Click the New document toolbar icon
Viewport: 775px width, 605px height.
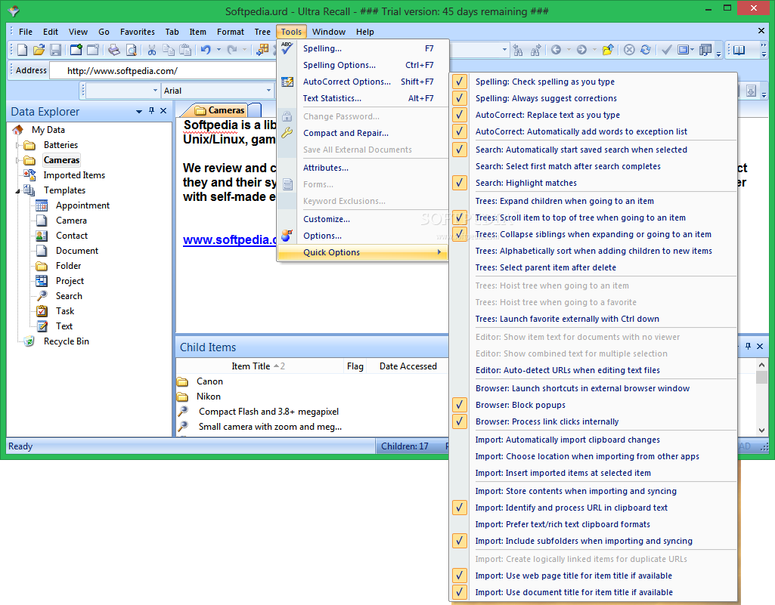22,49
